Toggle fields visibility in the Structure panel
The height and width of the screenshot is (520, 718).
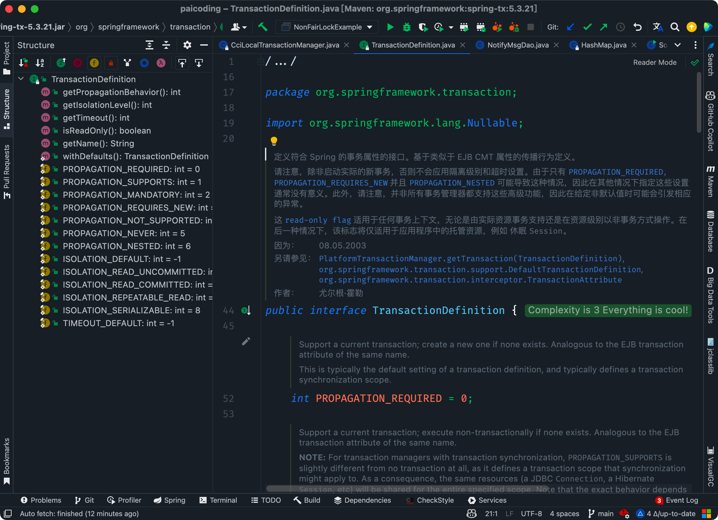(x=94, y=63)
